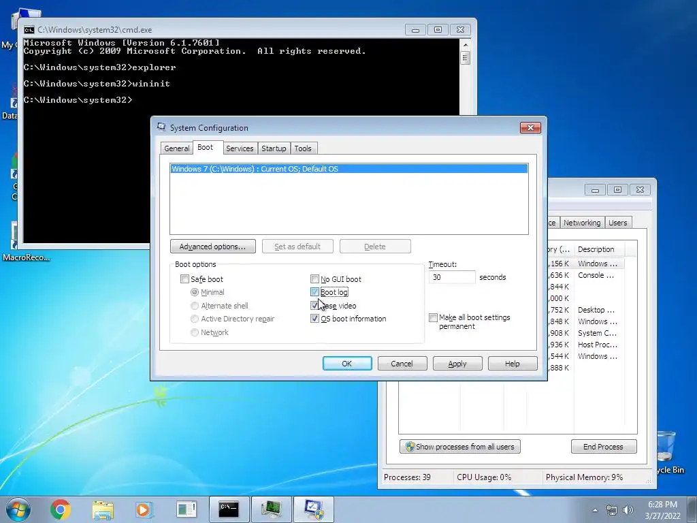Close the cmd.exe window
The height and width of the screenshot is (523, 697).
[461, 30]
